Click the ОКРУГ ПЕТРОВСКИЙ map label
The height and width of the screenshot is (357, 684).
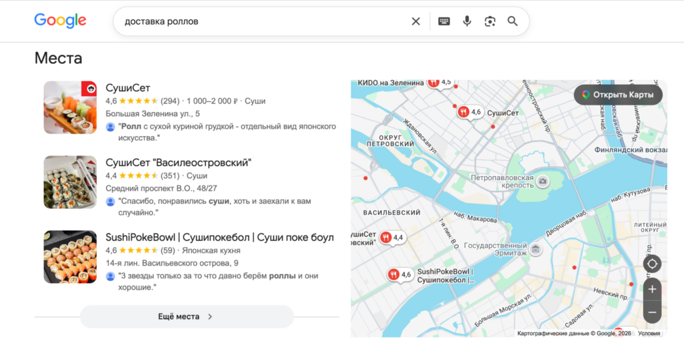[390, 141]
